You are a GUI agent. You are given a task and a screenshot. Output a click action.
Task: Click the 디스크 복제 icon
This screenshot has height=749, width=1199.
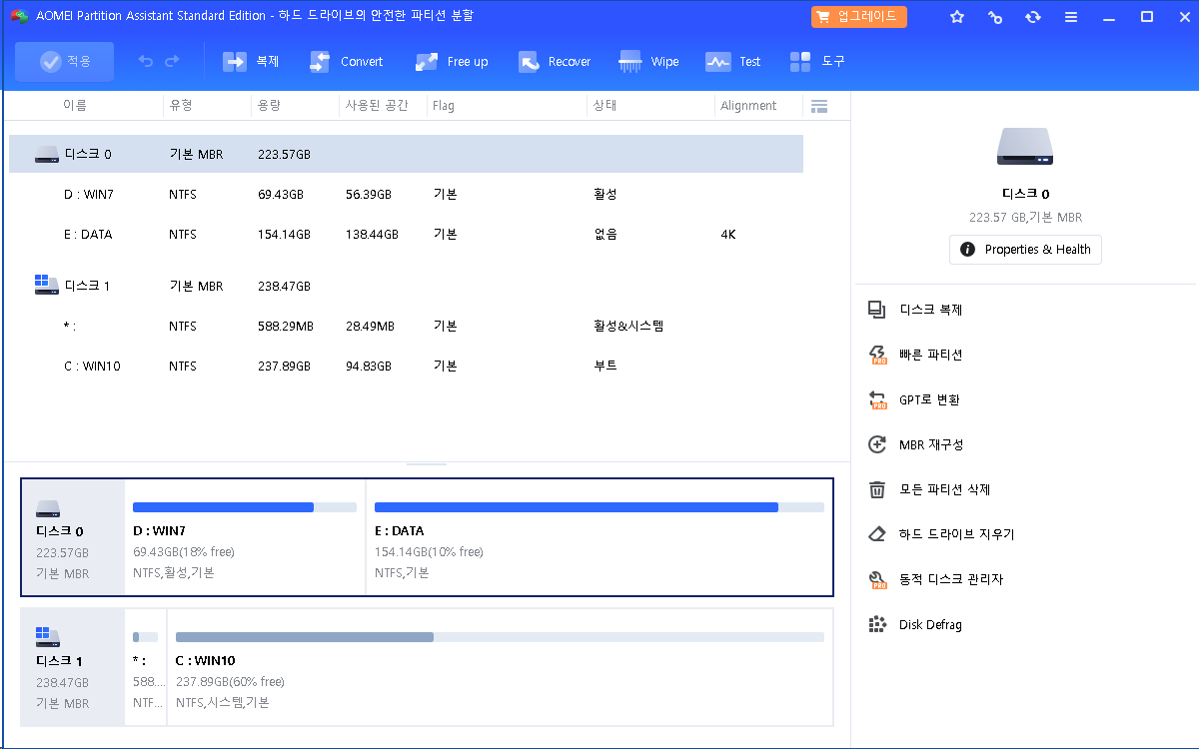[877, 310]
